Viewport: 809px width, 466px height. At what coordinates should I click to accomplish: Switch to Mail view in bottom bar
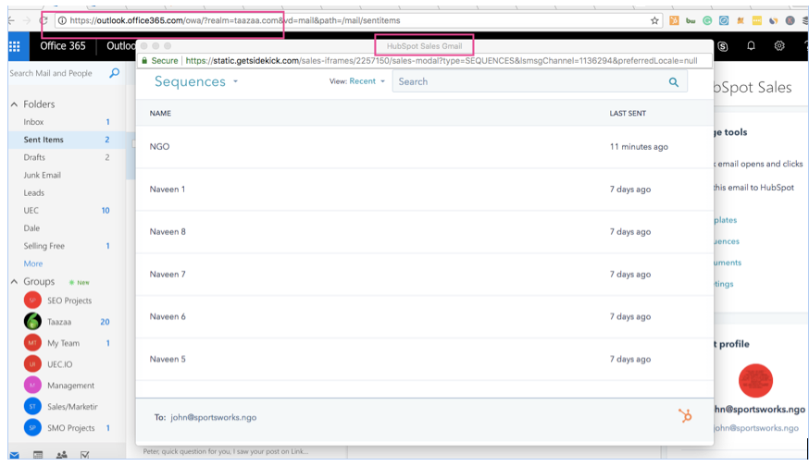tap(15, 455)
